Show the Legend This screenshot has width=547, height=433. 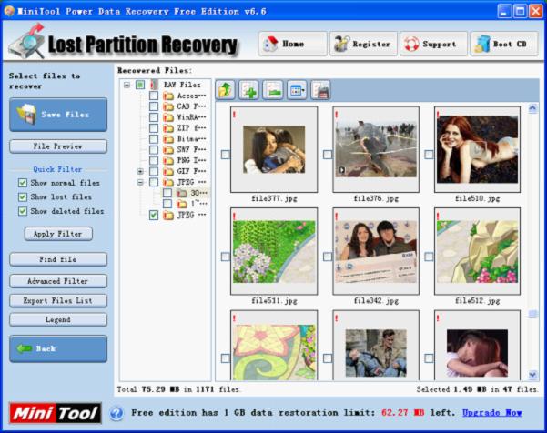click(58, 319)
